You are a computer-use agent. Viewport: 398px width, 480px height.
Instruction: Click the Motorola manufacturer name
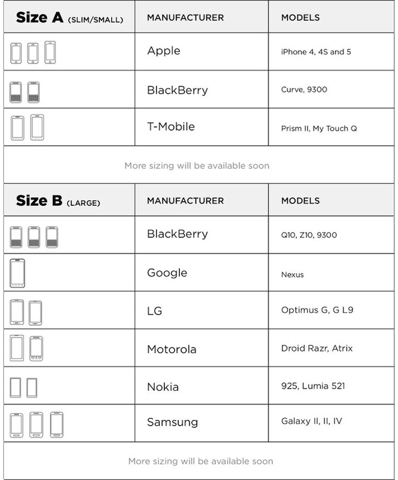(x=172, y=349)
